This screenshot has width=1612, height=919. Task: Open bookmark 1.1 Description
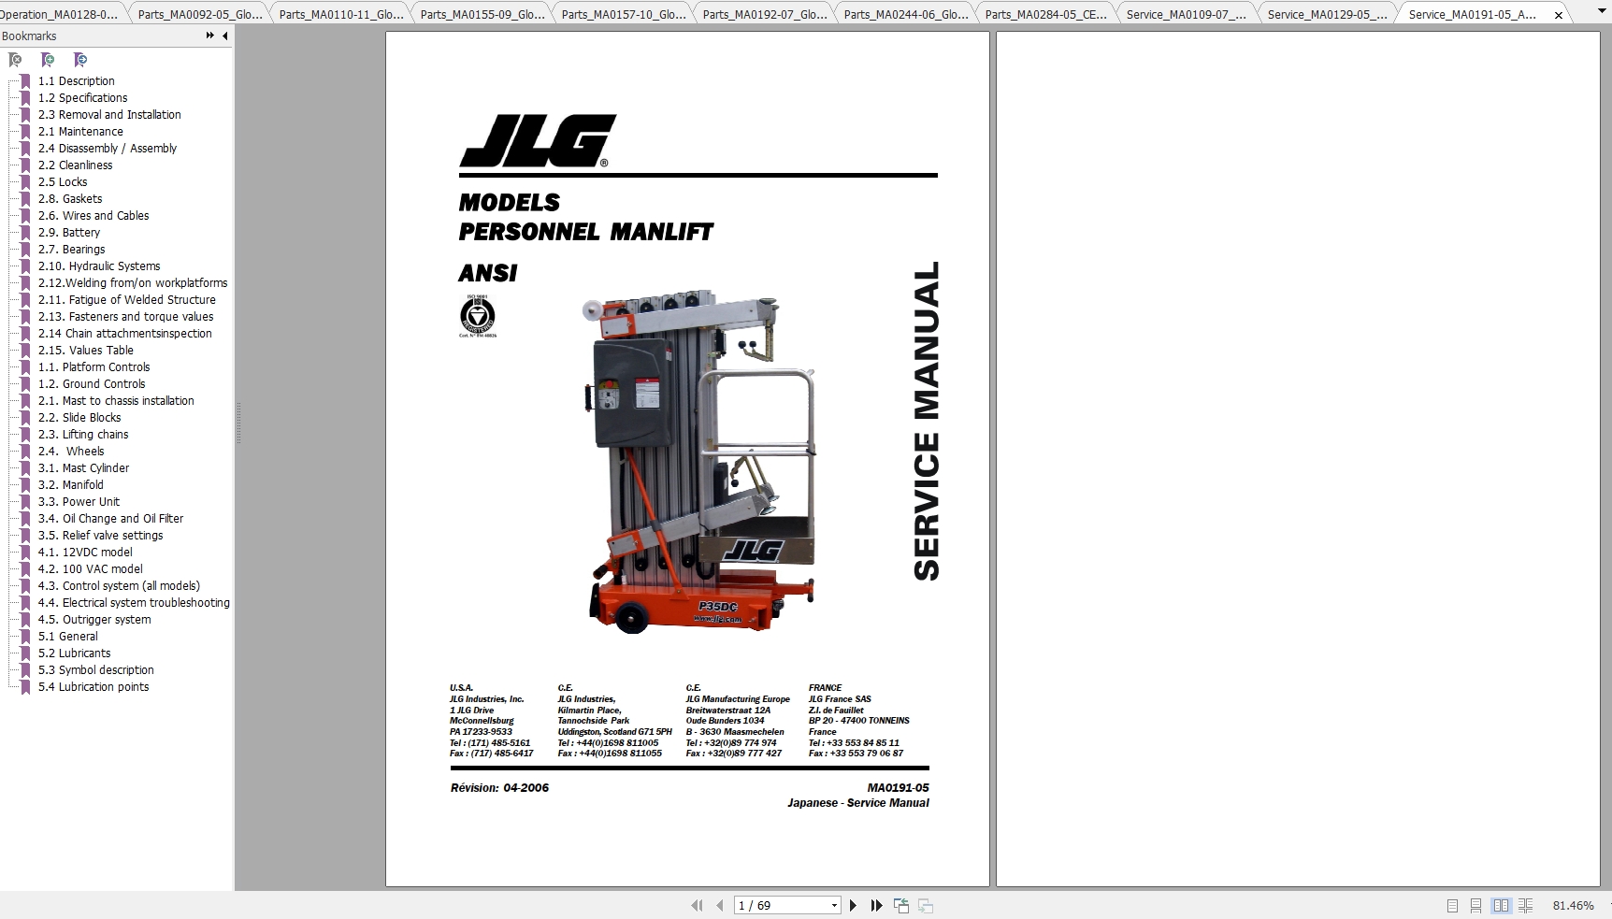(77, 81)
